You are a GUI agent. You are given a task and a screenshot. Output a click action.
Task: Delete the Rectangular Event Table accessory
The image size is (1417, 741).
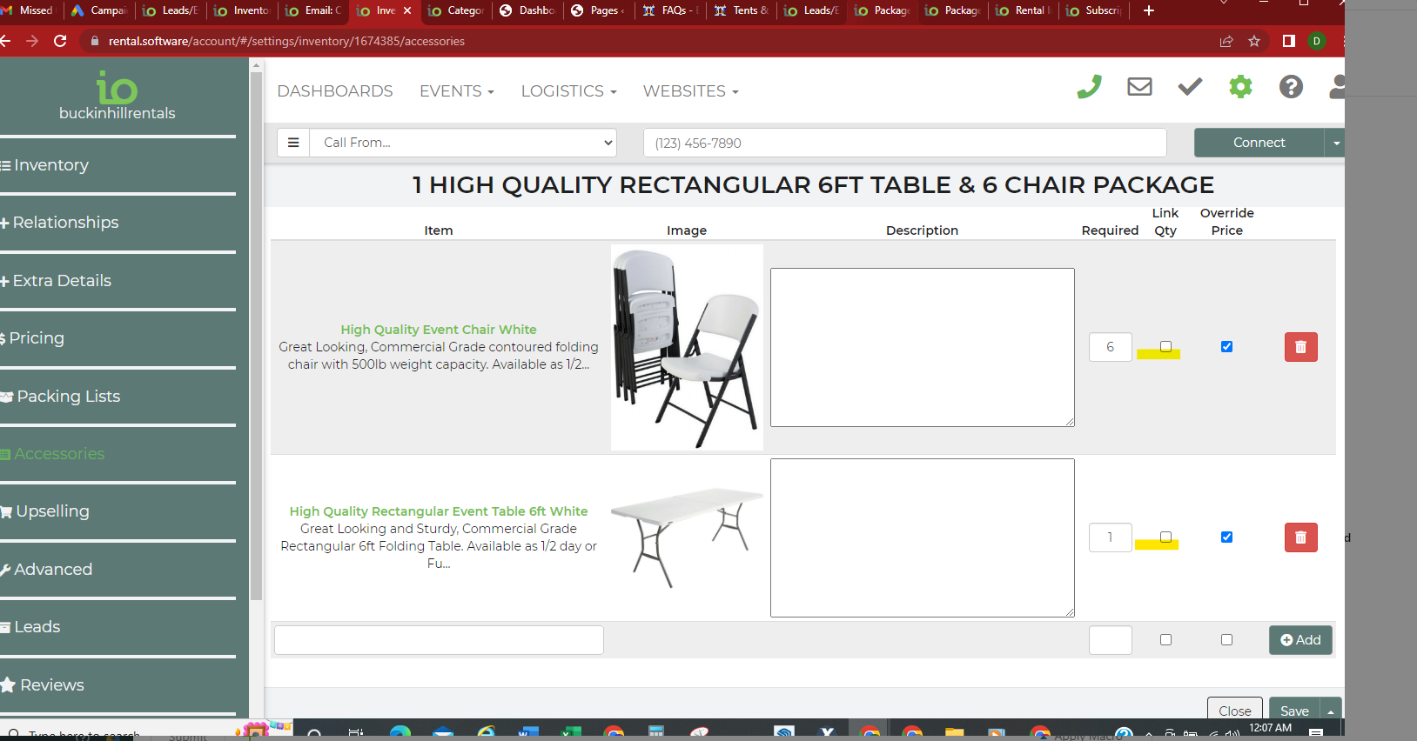1300,537
